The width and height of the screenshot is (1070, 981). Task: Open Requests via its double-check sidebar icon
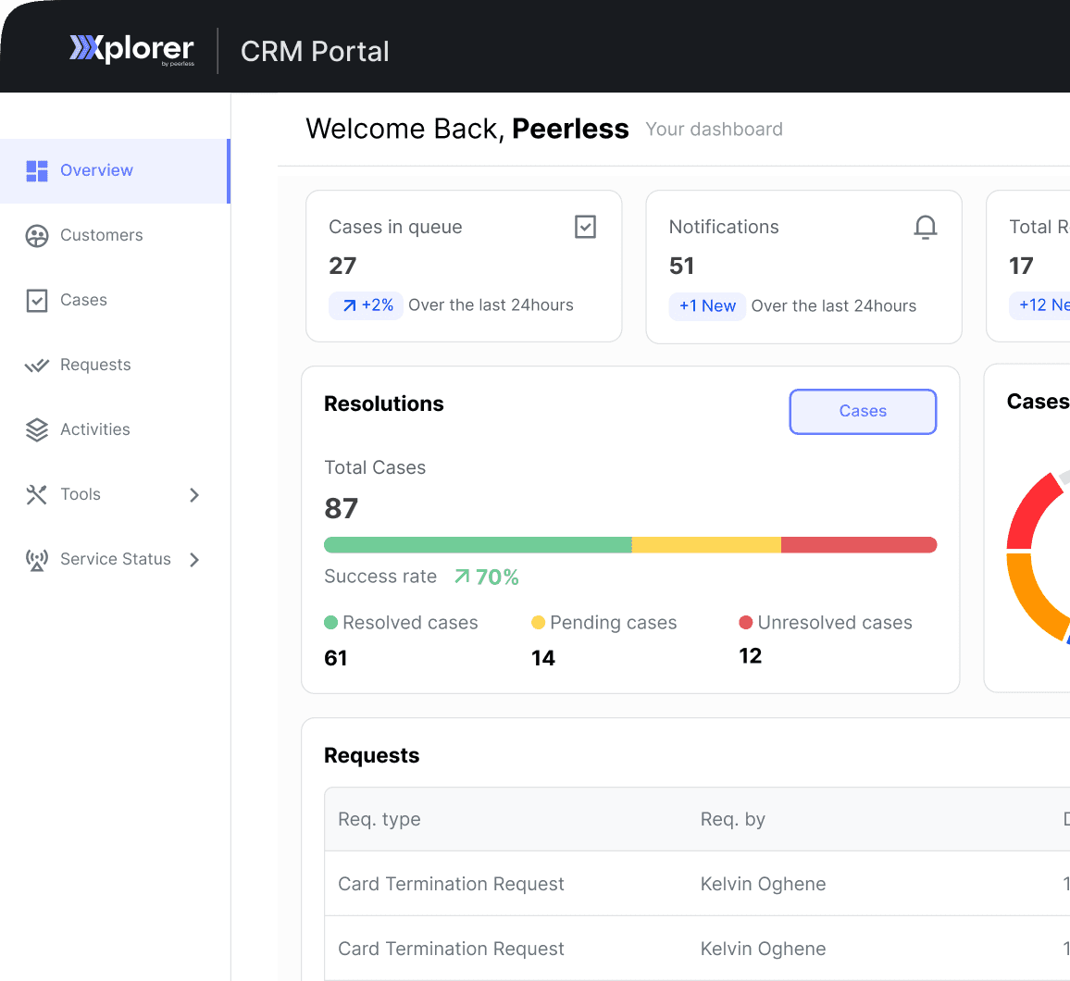37,365
